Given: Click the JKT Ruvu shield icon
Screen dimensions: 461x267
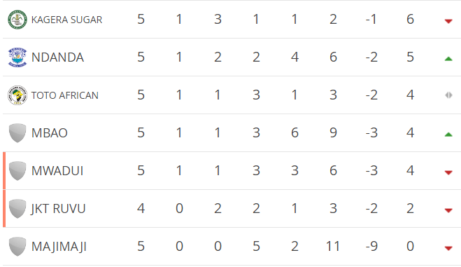Looking at the screenshot, I should [17, 209].
